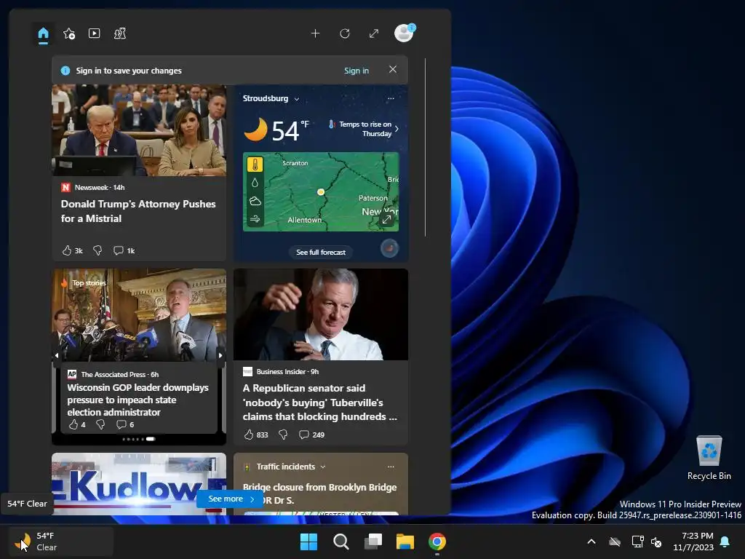This screenshot has height=559, width=745.
Task: Open the Kudlow video thumbnail
Action: point(139,484)
